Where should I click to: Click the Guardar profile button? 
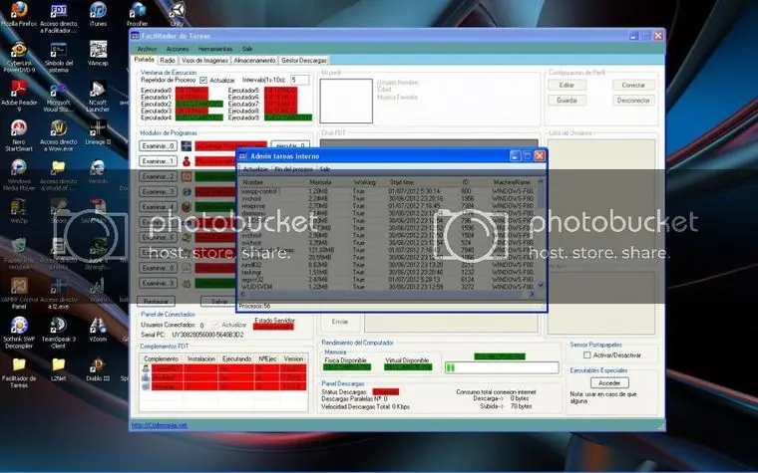click(x=567, y=101)
